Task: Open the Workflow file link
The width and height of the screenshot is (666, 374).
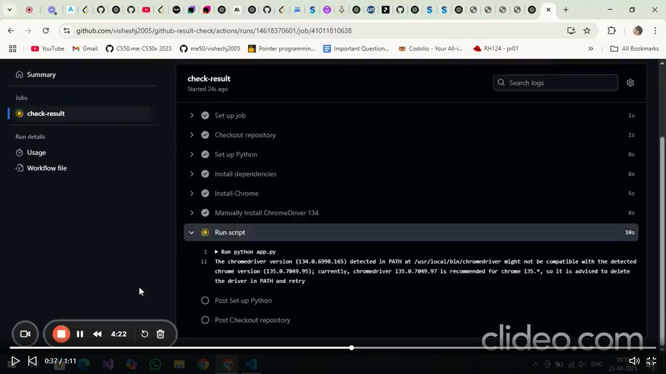Action: point(46,168)
